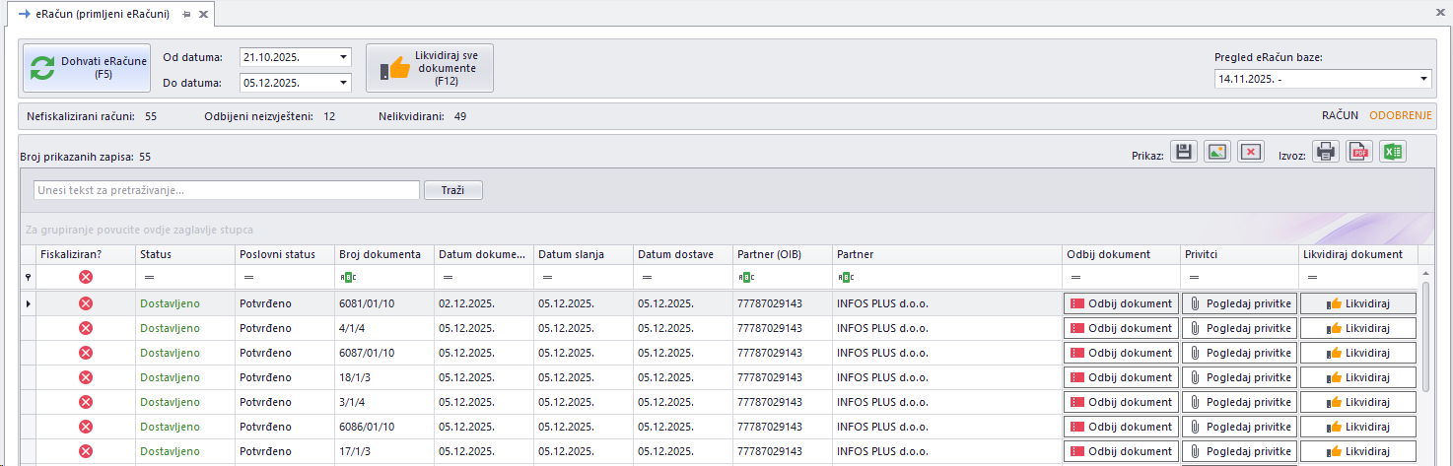Switch list to RAČUN document type
The width and height of the screenshot is (1453, 466).
click(x=1340, y=116)
